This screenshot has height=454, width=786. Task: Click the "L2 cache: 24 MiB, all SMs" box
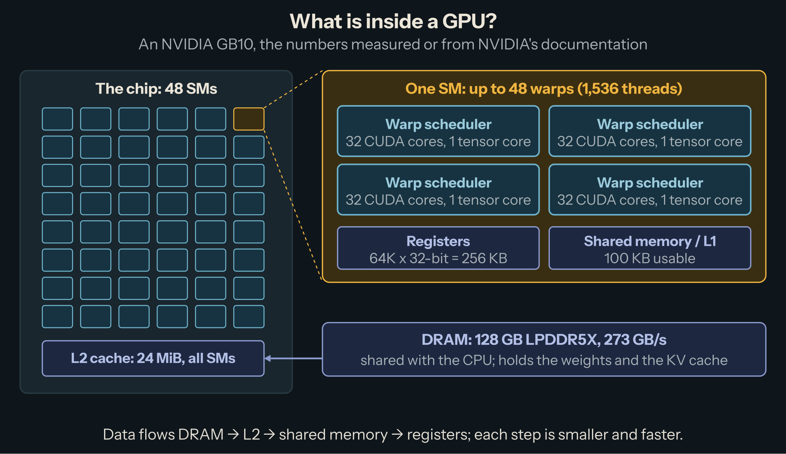[153, 358]
